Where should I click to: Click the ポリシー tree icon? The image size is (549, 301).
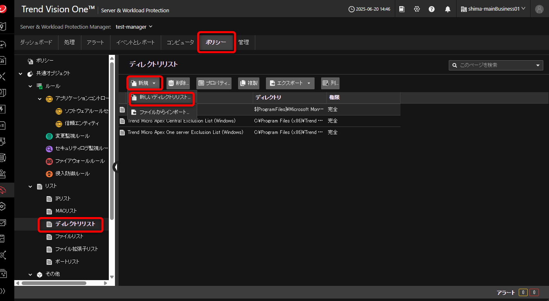30,61
